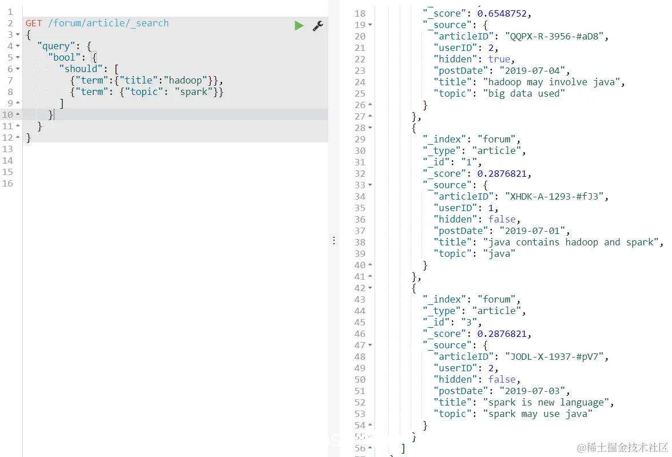Click the "_id": "3" line
This screenshot has height=457, width=672.
click(x=452, y=323)
